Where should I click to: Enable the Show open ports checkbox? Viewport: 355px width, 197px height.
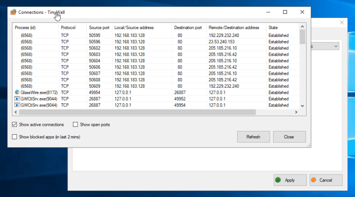point(75,125)
